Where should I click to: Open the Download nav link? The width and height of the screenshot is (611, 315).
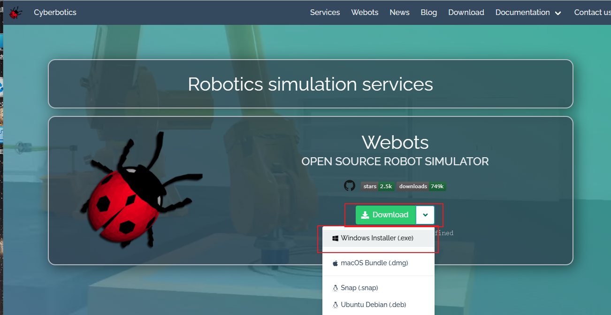click(x=466, y=13)
